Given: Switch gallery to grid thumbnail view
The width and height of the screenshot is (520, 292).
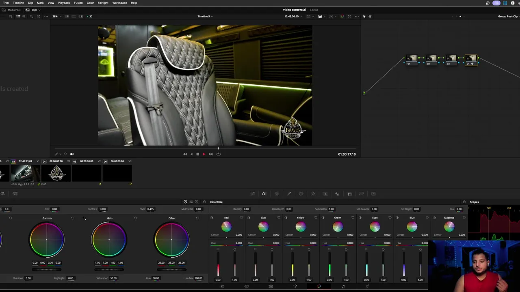Looking at the screenshot, I should 18,16.
